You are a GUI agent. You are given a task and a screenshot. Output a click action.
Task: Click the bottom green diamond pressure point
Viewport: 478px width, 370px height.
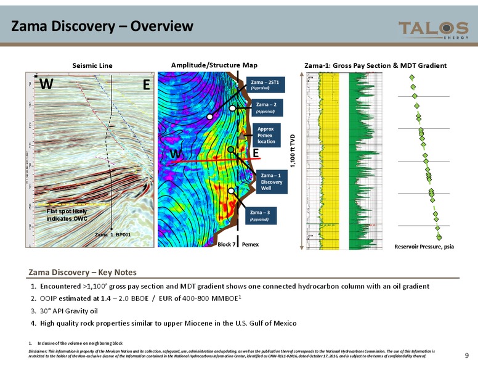tap(439, 237)
